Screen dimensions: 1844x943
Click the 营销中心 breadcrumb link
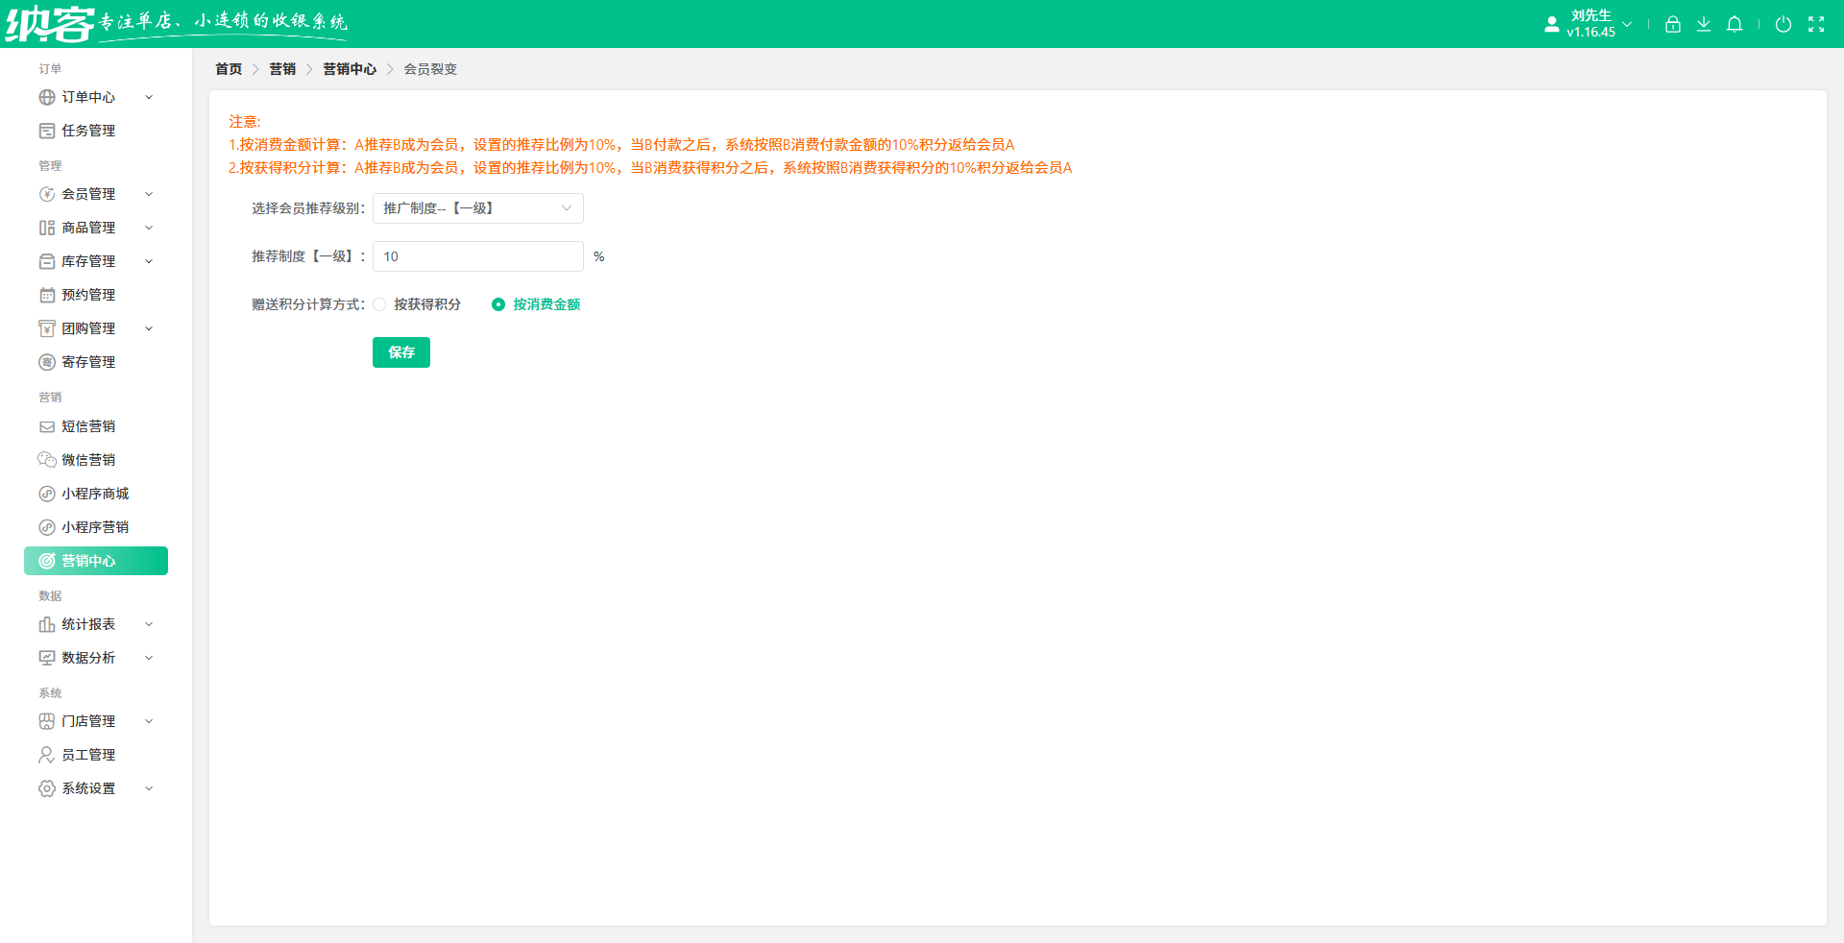pos(350,69)
